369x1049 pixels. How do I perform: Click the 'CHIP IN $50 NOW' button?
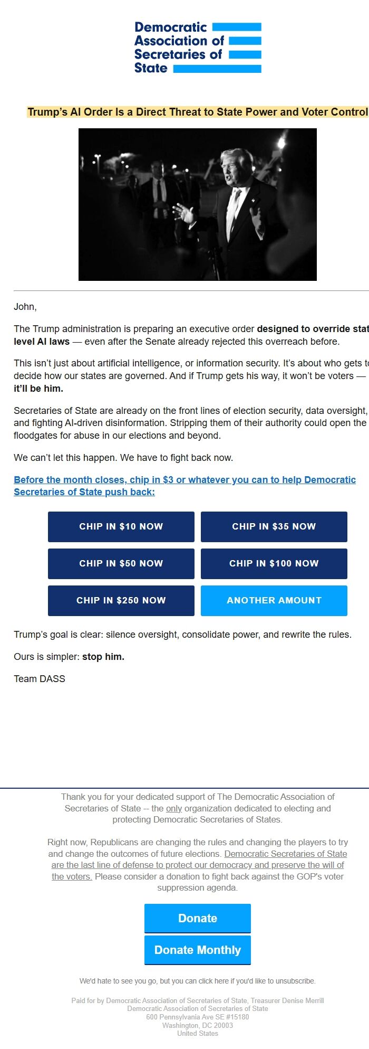point(121,563)
